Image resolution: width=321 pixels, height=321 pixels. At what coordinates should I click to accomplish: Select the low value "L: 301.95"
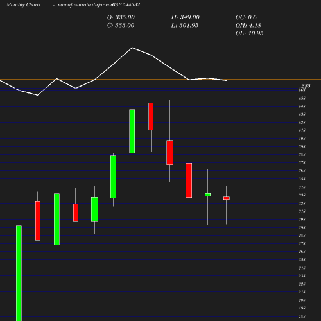point(185,26)
